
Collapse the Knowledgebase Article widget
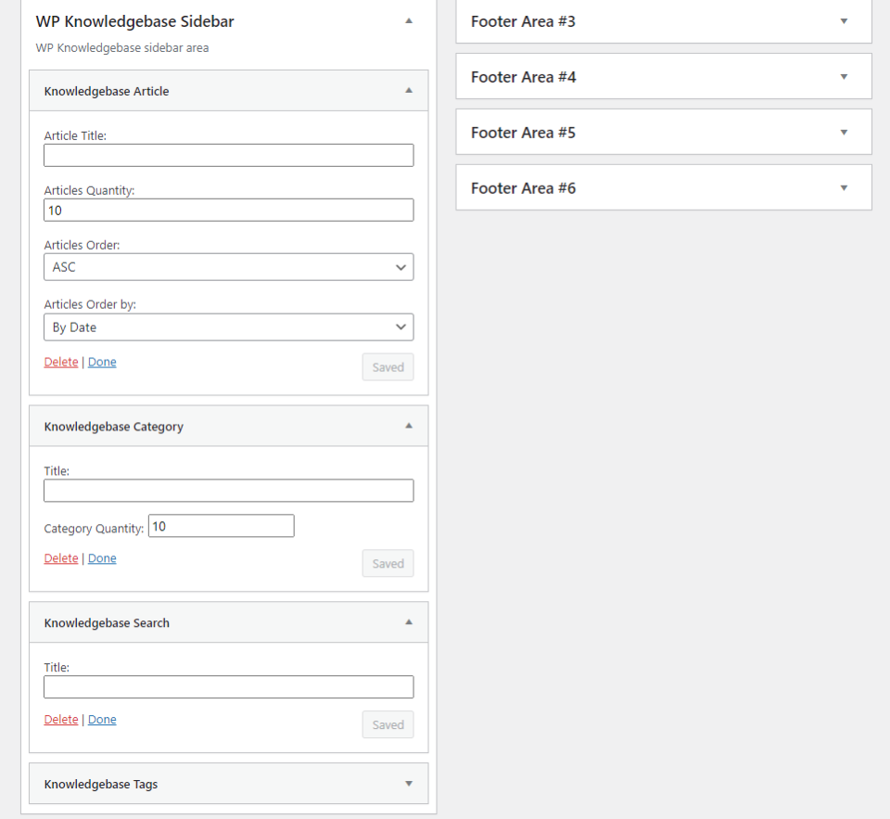pyautogui.click(x=409, y=91)
